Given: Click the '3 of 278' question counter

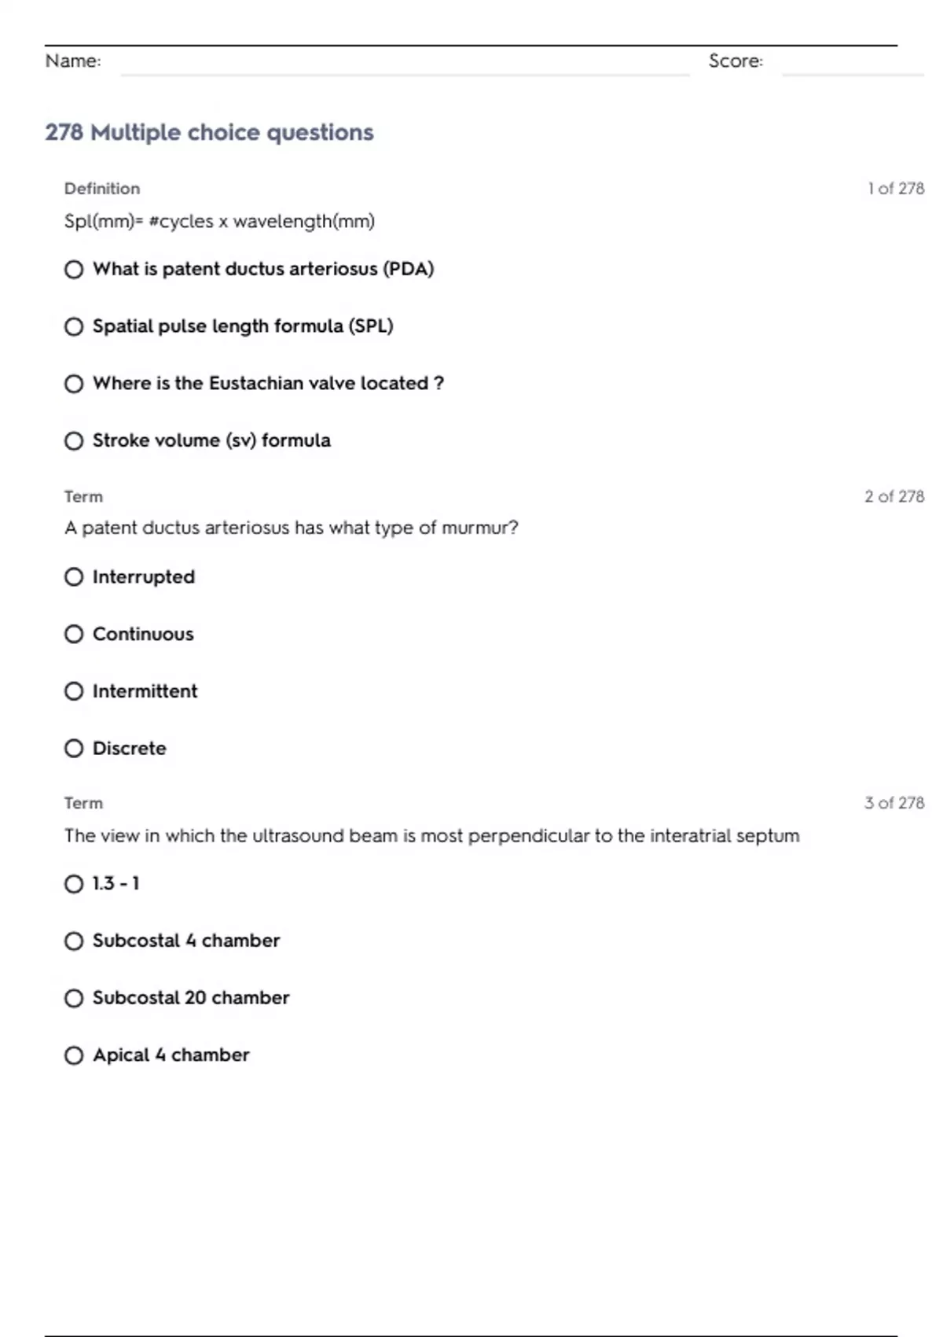Looking at the screenshot, I should point(894,803).
